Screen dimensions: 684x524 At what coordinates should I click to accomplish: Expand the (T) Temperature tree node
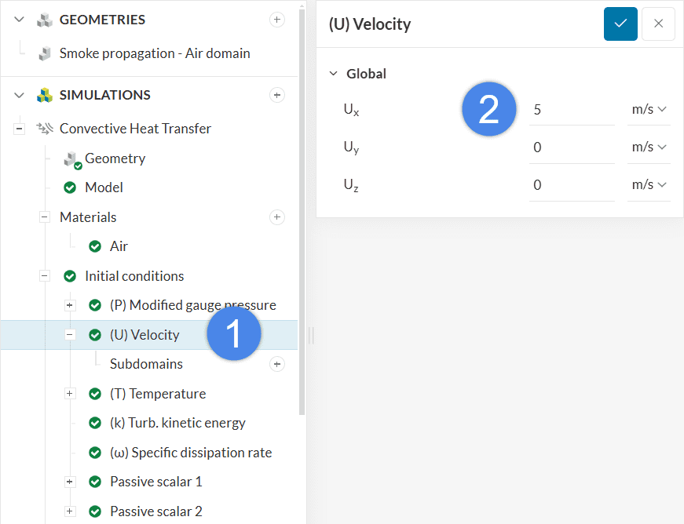(x=70, y=394)
